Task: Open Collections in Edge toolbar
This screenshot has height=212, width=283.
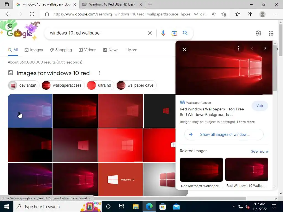Action: [250, 14]
